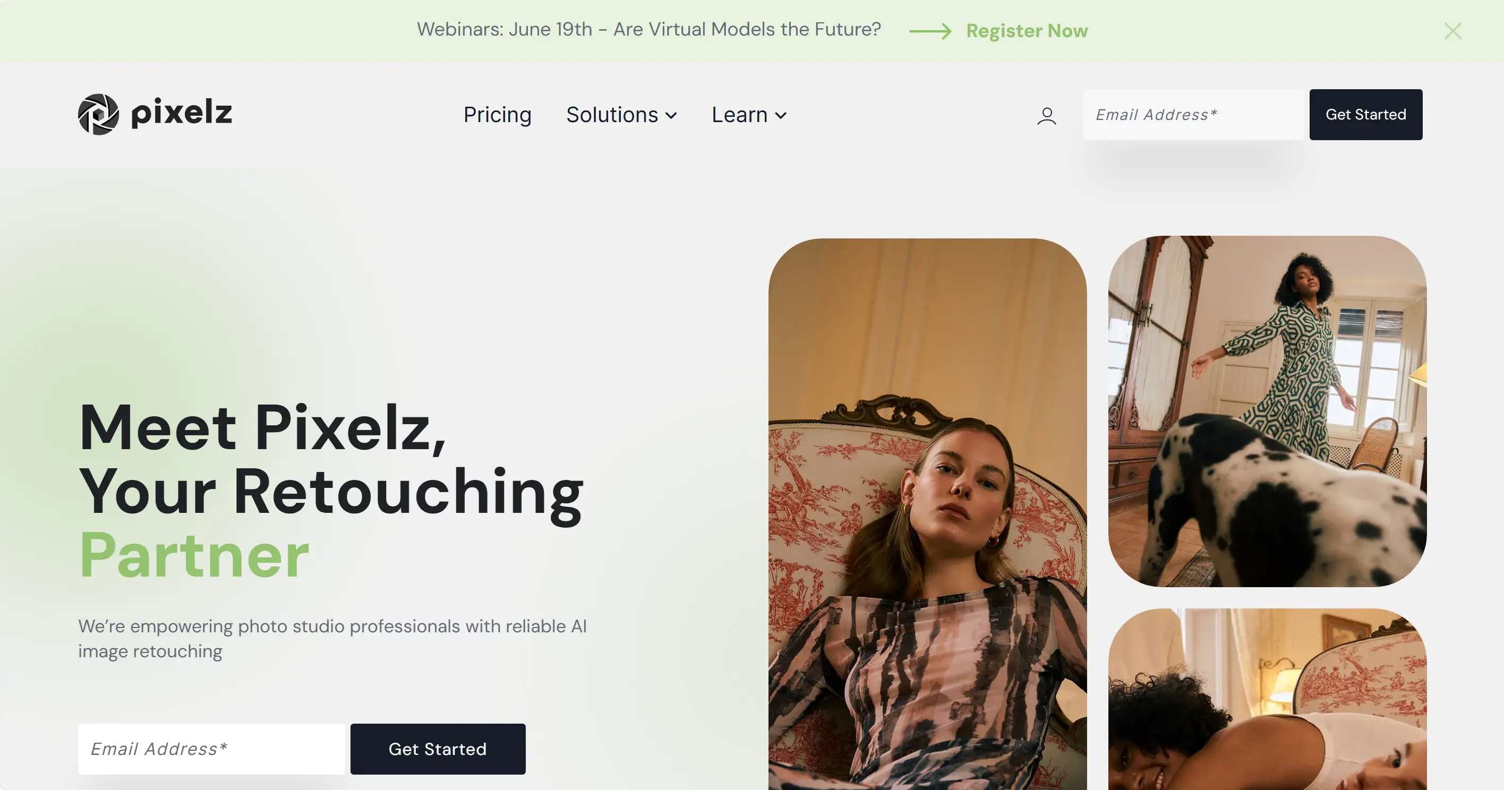1504x790 pixels.
Task: Select the photo with the spotted dog
Action: pyautogui.click(x=1268, y=411)
